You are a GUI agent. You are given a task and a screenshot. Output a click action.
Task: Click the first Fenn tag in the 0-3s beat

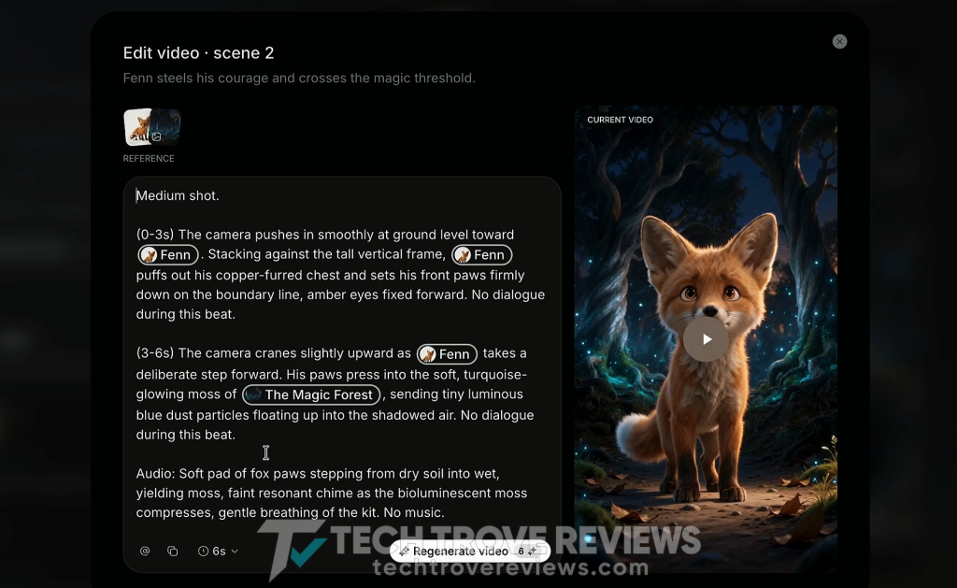pyautogui.click(x=168, y=254)
